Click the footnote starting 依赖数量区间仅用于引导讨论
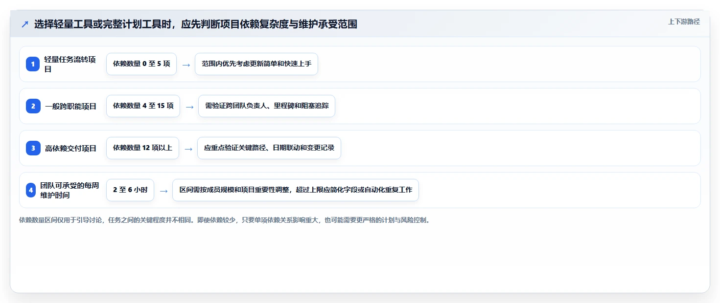Screen dimensions: 720x303 [225, 220]
